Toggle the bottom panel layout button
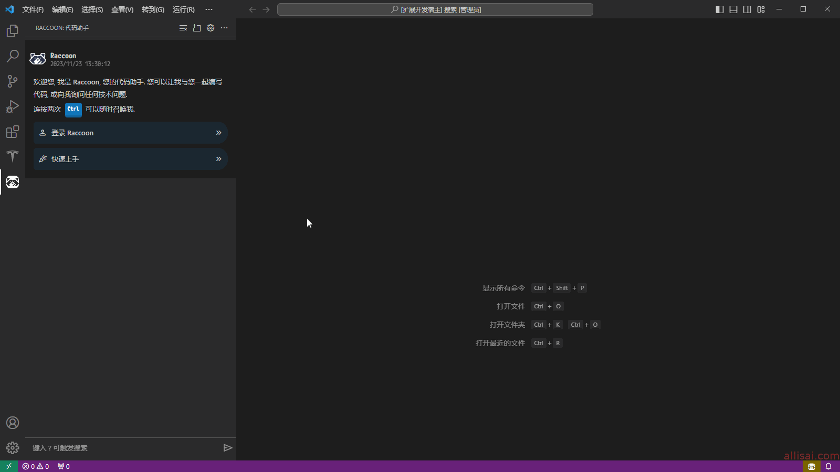The height and width of the screenshot is (472, 840). pos(733,9)
